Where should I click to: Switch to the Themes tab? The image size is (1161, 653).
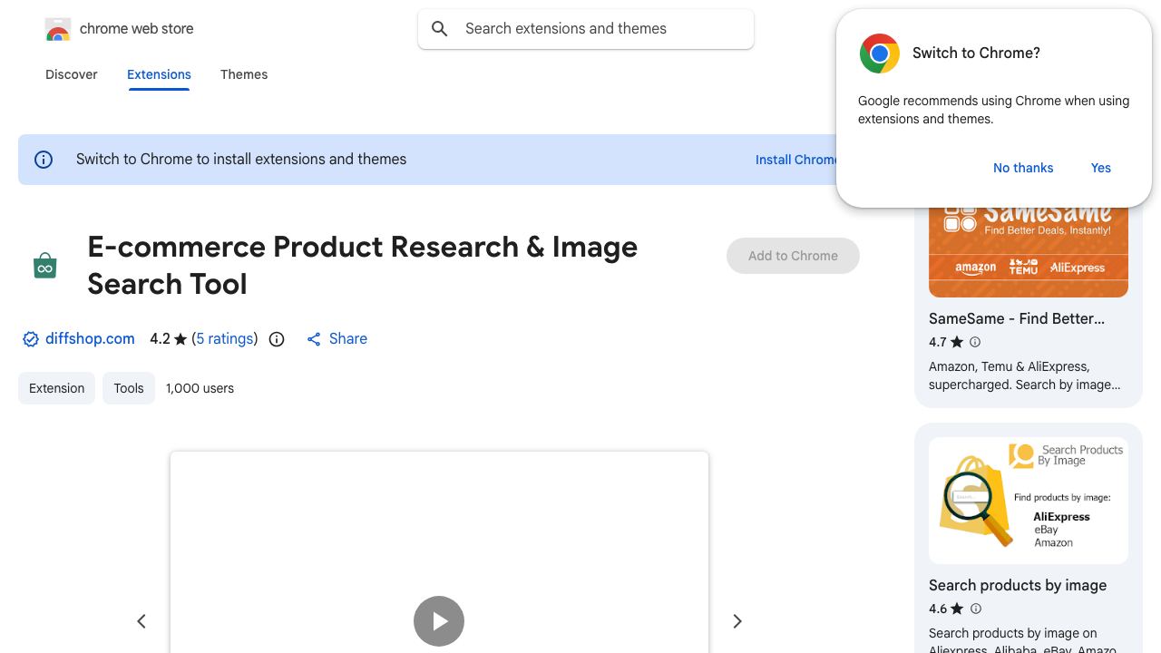pyautogui.click(x=244, y=74)
